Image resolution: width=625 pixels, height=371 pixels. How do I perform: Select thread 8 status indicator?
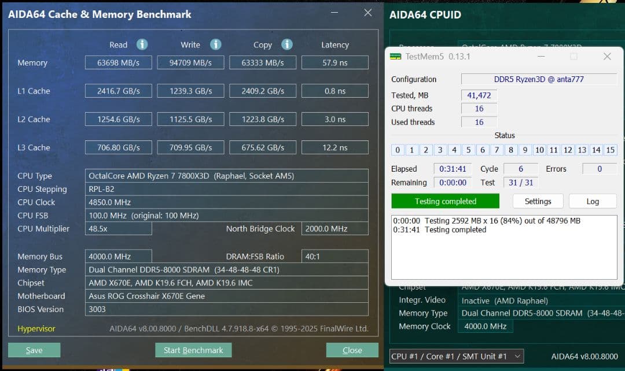tap(510, 150)
